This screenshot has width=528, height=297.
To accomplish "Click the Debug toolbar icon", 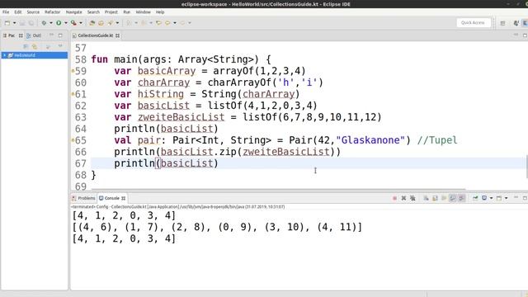I will click(44, 23).
